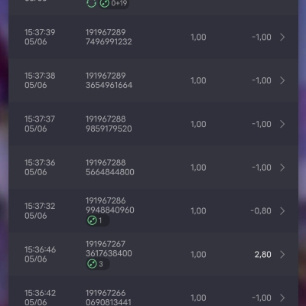
Task: Select round ID ending 3654961664
Action: pyautogui.click(x=109, y=80)
